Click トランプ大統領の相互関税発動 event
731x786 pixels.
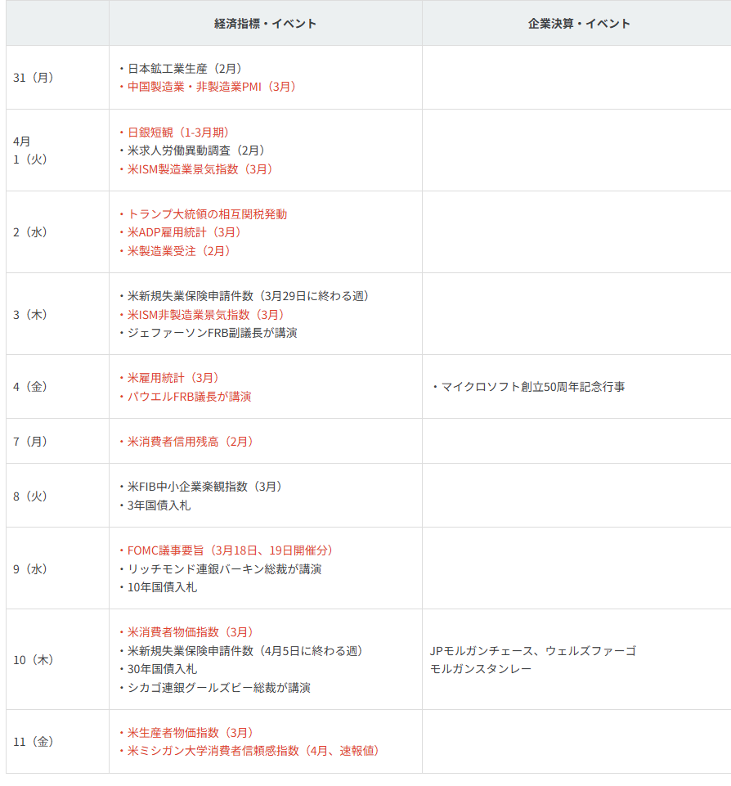click(207, 214)
